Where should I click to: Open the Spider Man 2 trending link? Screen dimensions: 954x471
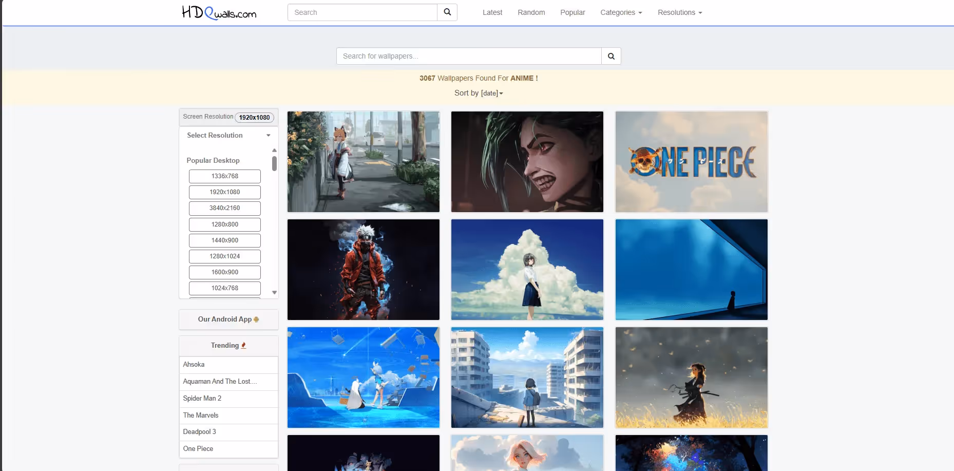click(x=202, y=399)
